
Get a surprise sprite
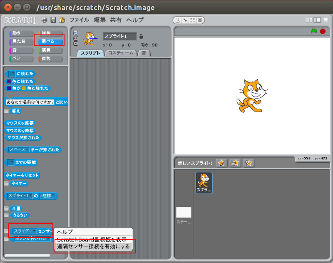point(249,163)
